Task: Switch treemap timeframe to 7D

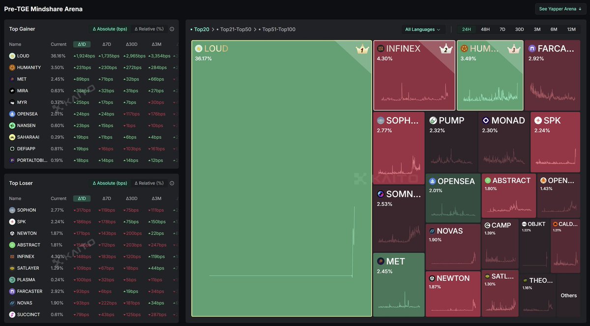Action: click(502, 30)
